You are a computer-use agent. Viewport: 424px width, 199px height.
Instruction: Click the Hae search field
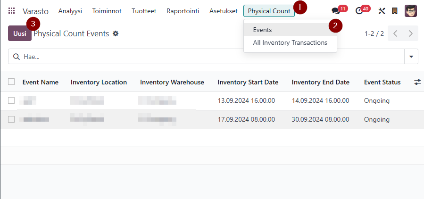point(208,57)
